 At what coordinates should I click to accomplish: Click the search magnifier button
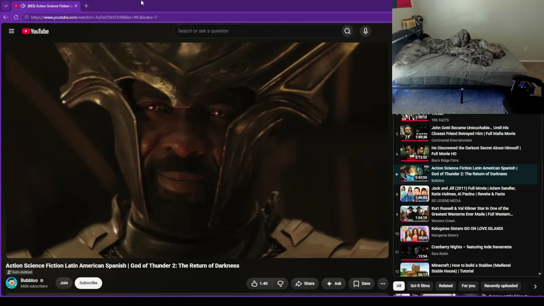tap(347, 31)
